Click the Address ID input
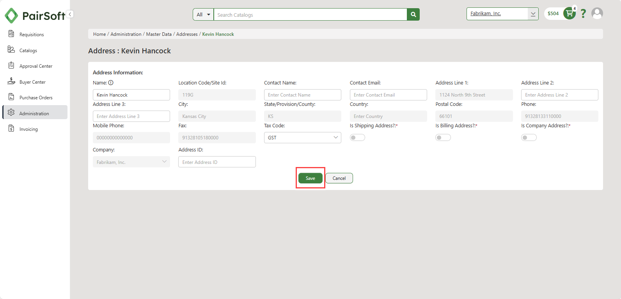The height and width of the screenshot is (299, 621). tap(217, 162)
